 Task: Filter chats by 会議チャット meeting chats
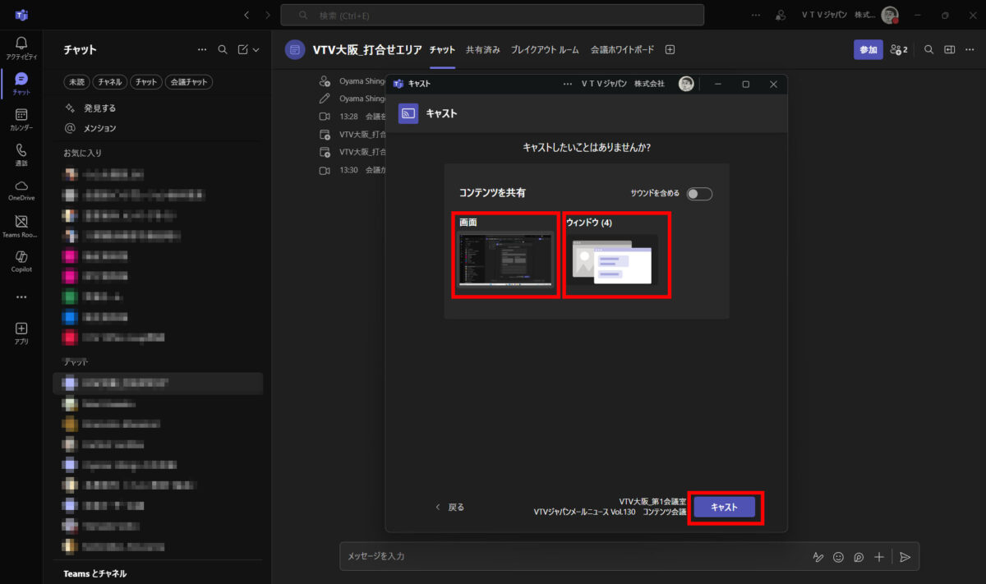tap(189, 82)
